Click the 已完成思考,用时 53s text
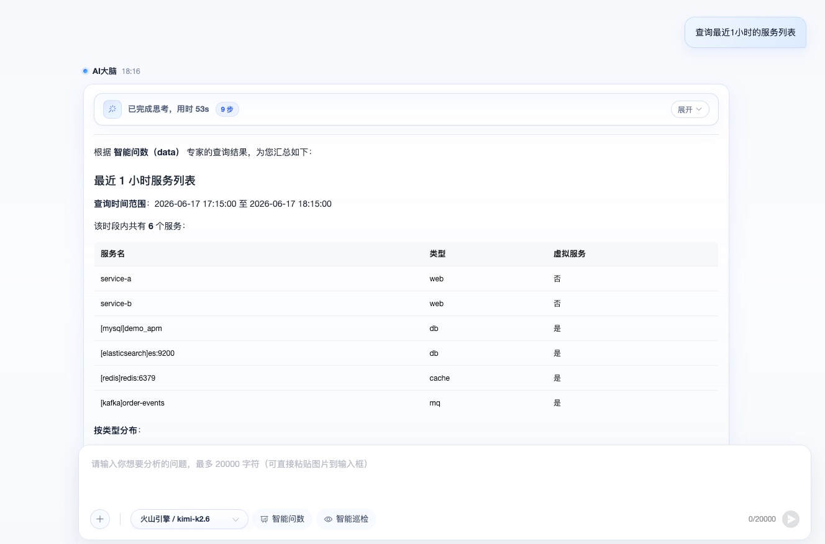 (x=168, y=109)
